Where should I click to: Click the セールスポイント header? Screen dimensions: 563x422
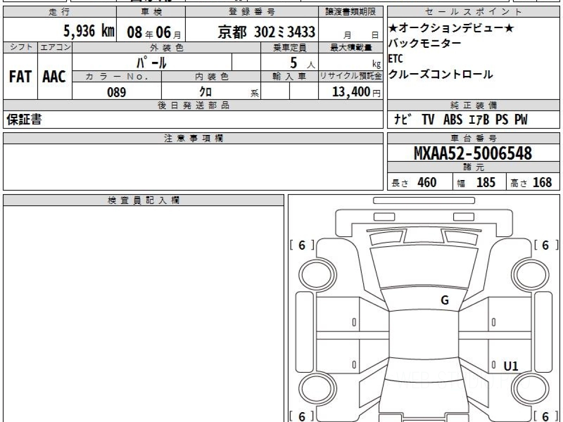[474, 12]
